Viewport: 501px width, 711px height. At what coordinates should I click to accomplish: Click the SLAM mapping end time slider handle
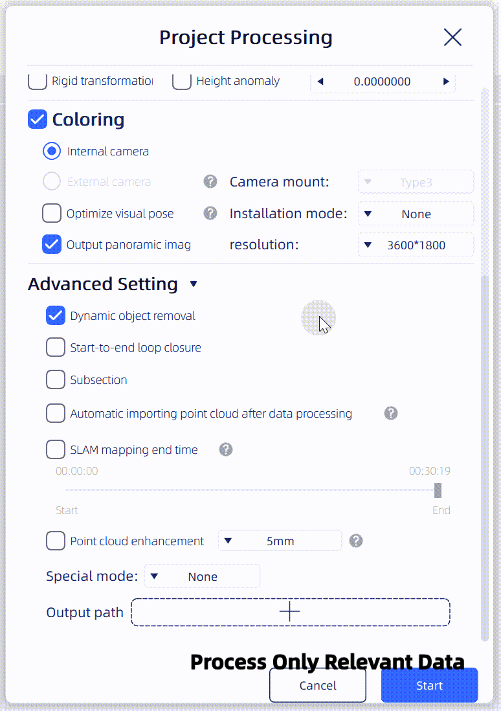point(438,490)
